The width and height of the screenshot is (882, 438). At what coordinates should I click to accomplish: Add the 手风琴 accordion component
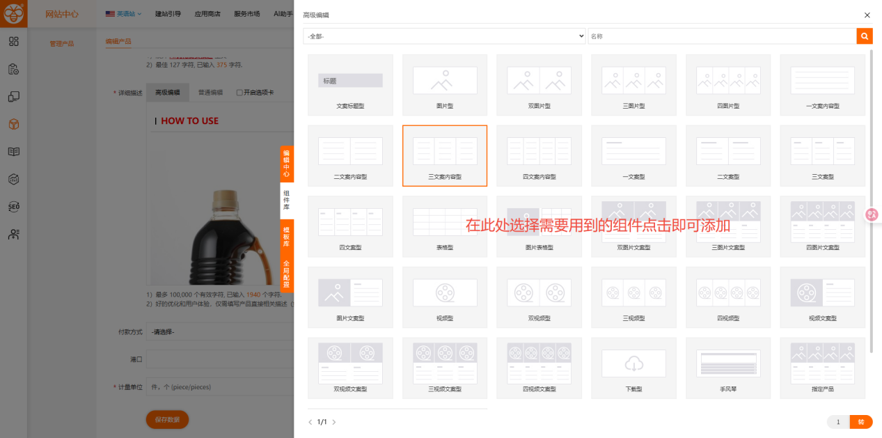[728, 368]
